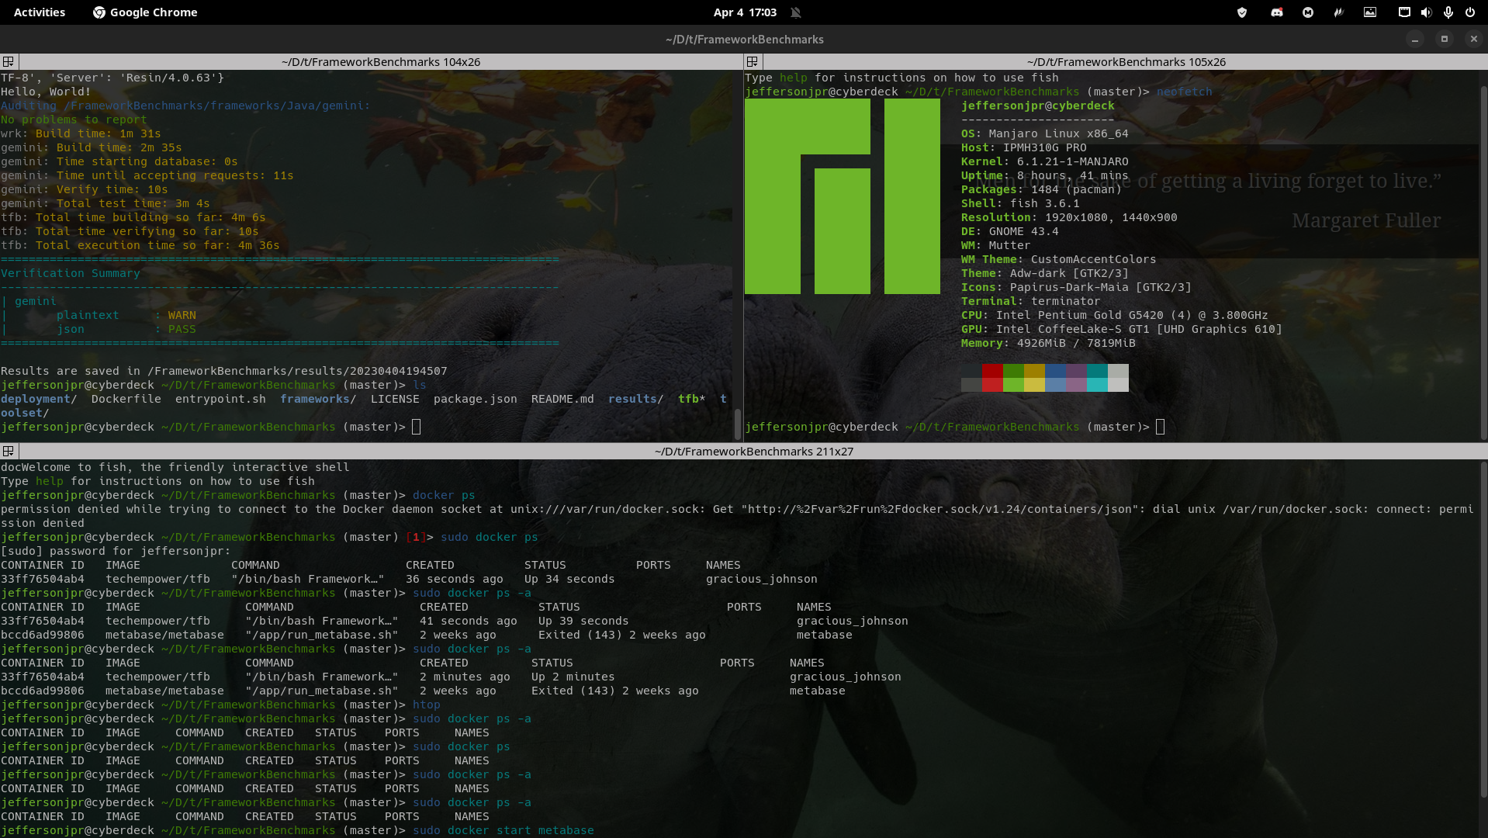Select the 211x27 pane title bar
Screen dimensions: 1488x838
pyautogui.click(x=753, y=451)
